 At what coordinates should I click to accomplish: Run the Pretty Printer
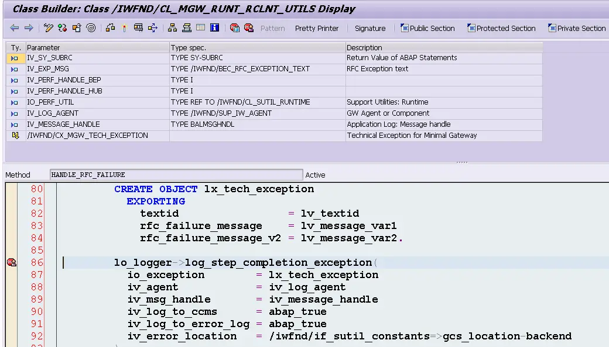pos(317,28)
